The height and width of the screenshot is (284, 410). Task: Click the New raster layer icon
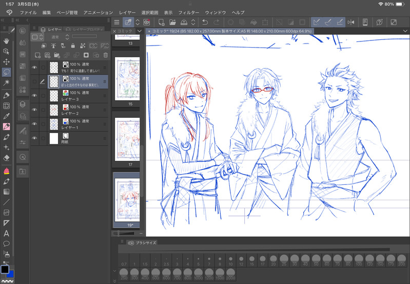pyautogui.click(x=37, y=55)
